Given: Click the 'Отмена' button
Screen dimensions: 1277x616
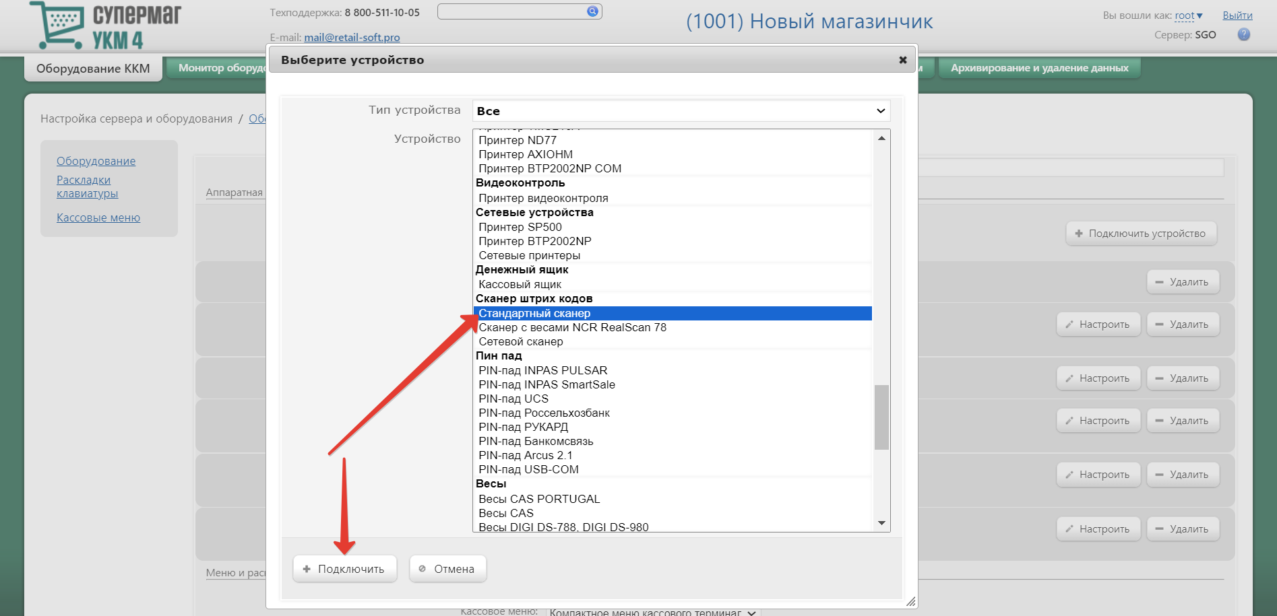Looking at the screenshot, I should tap(447, 569).
